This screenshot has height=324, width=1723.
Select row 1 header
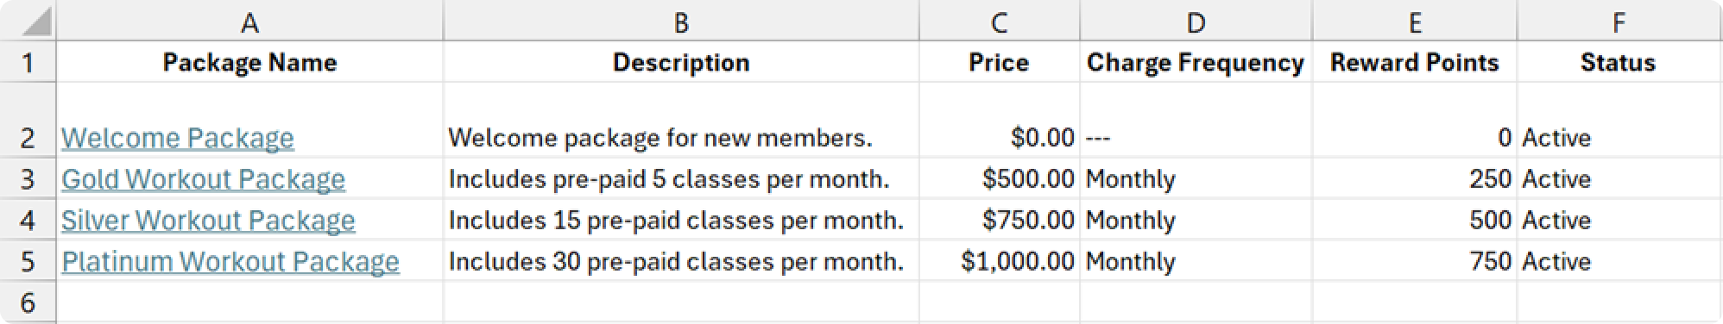pos(28,62)
